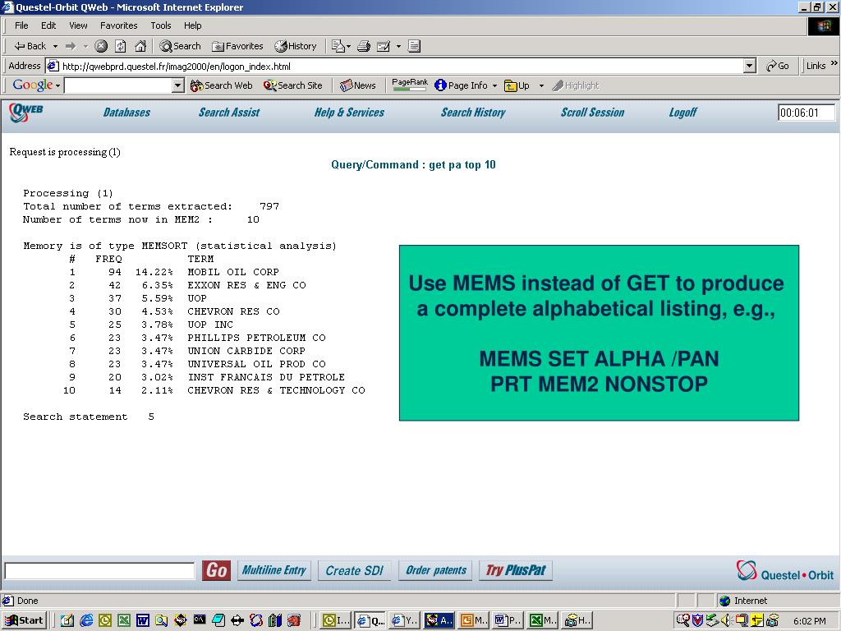Open the Back history dropdown arrow
841x631 pixels.
55,46
